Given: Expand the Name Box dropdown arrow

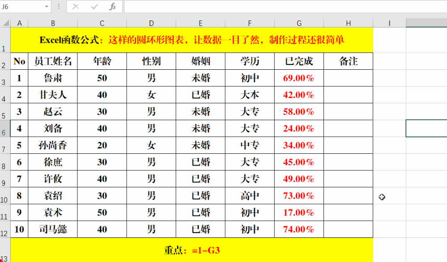Looking at the screenshot, I should [47, 7].
